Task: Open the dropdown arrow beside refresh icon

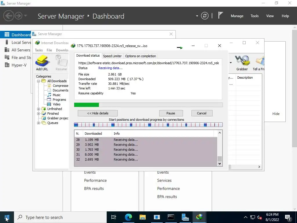Action: tap(197, 16)
